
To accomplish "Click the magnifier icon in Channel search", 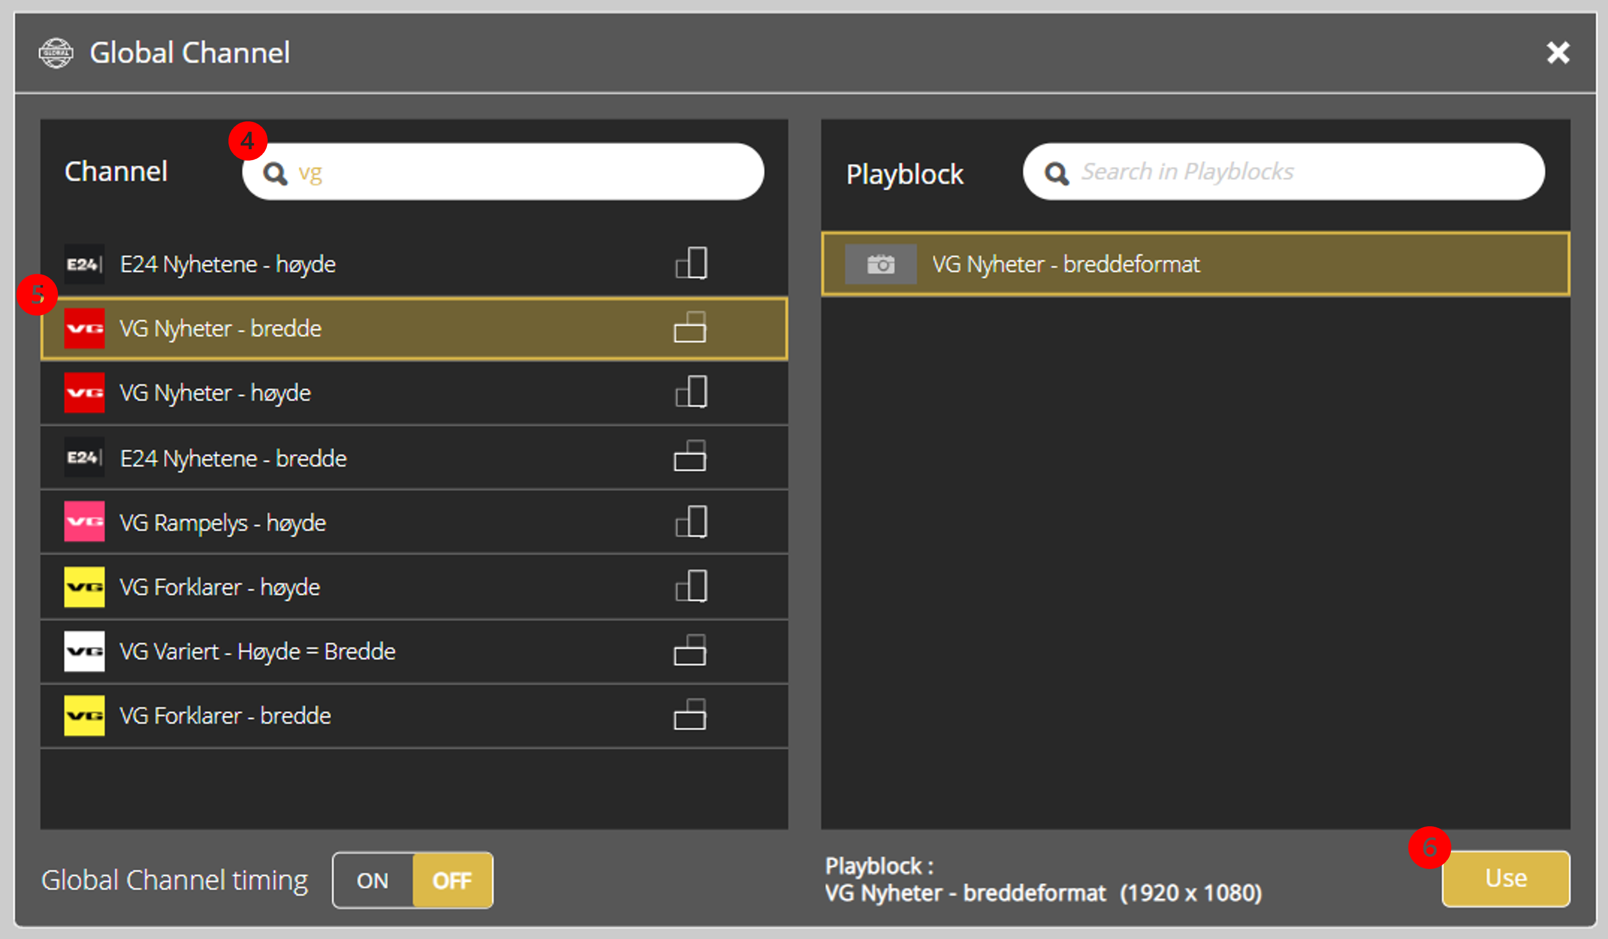I will [x=275, y=173].
